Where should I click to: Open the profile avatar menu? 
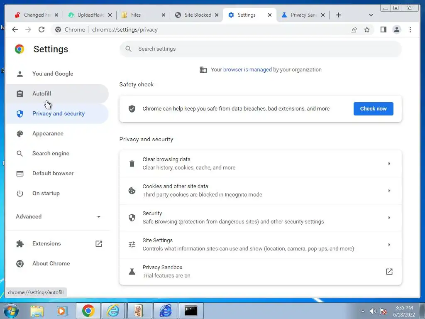coord(396,29)
